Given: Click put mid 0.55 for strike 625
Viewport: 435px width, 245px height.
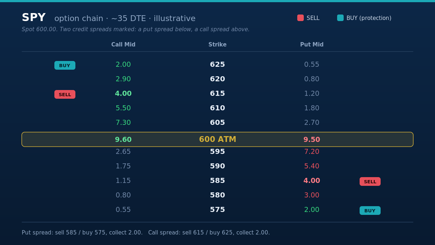Looking at the screenshot, I should point(312,65).
